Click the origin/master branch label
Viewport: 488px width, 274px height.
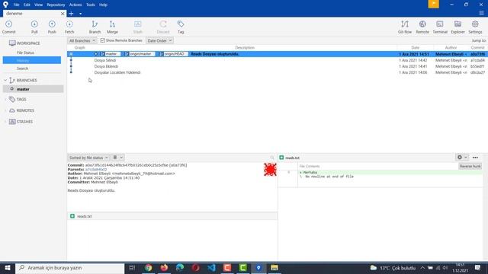[x=140, y=54]
